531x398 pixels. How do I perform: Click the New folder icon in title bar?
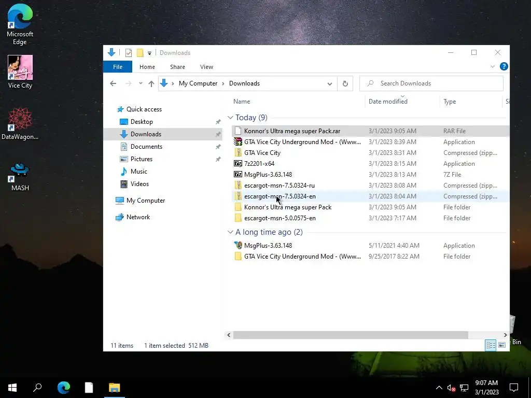pos(140,53)
